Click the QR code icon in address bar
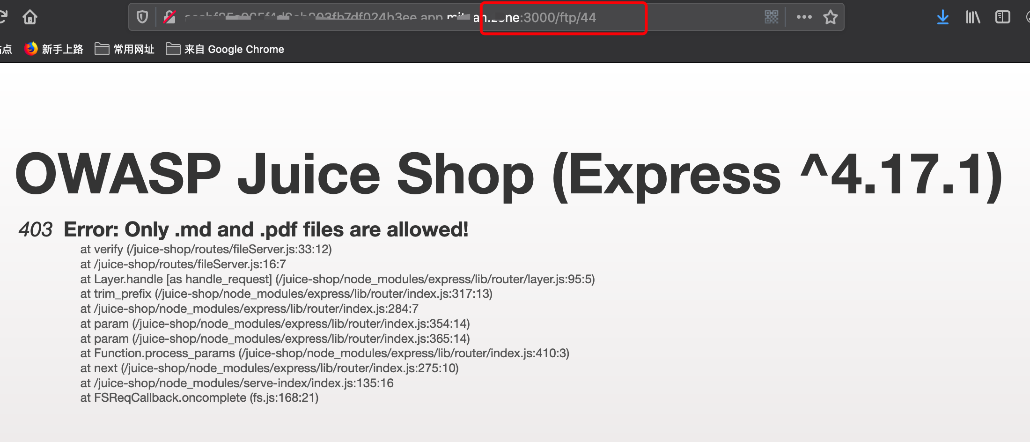The width and height of the screenshot is (1030, 442). pyautogui.click(x=771, y=17)
